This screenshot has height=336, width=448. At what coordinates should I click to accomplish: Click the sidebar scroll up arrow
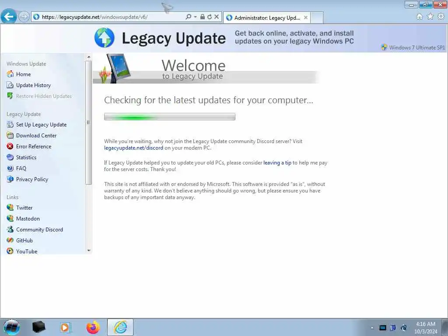click(x=88, y=57)
